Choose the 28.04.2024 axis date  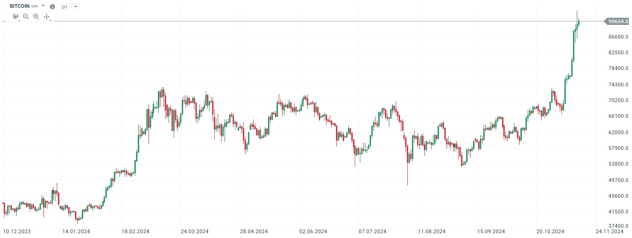254,232
